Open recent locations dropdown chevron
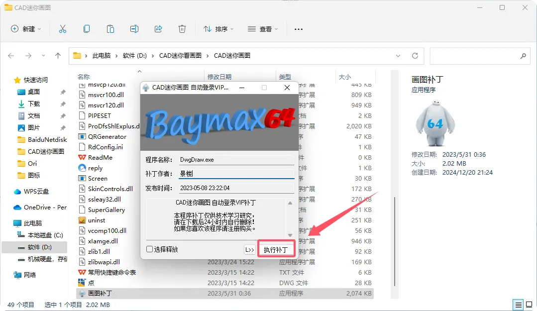Screen dimensions: 537x311 pyautogui.click(x=43, y=56)
